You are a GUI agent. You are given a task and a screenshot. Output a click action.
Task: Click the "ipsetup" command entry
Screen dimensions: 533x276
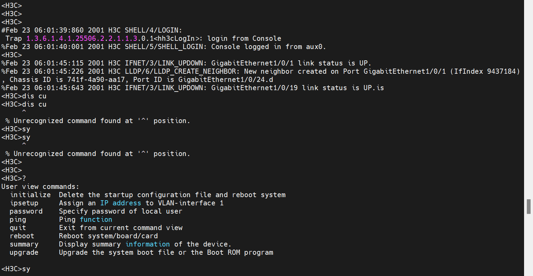point(24,203)
